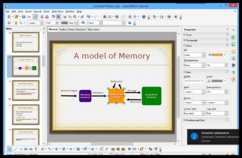The image size is (242, 158).
Task: Open the Cap style Flat dropdown
Action: pyautogui.click(x=217, y=113)
